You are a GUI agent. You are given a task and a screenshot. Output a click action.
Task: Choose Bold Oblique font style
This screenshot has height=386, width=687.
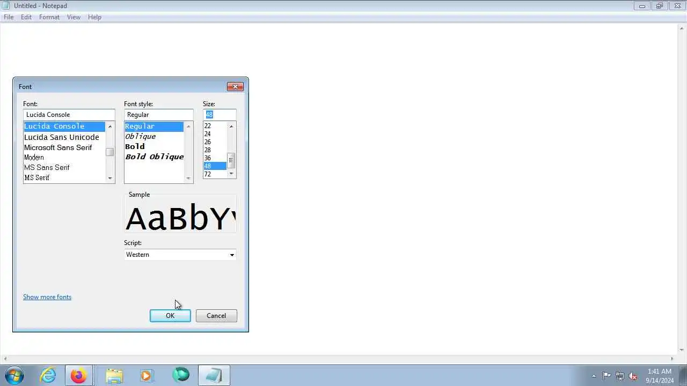pyautogui.click(x=154, y=157)
